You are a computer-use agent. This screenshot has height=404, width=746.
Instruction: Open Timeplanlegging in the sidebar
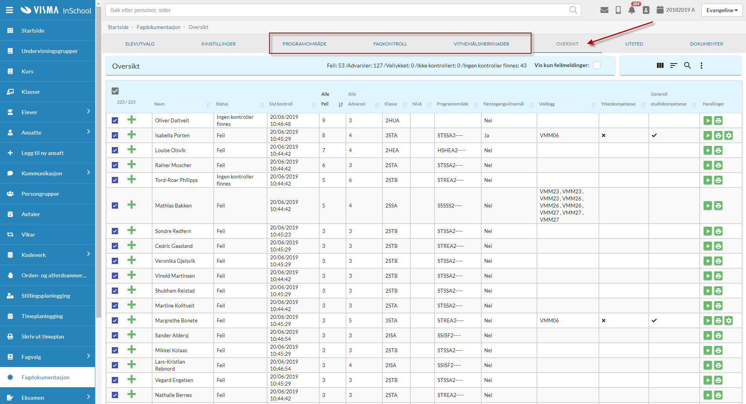(47, 316)
